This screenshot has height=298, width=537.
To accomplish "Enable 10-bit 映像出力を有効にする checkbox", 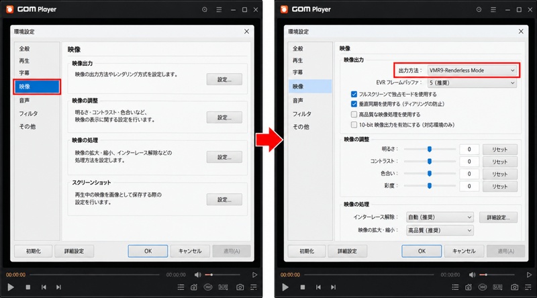I will click(354, 125).
